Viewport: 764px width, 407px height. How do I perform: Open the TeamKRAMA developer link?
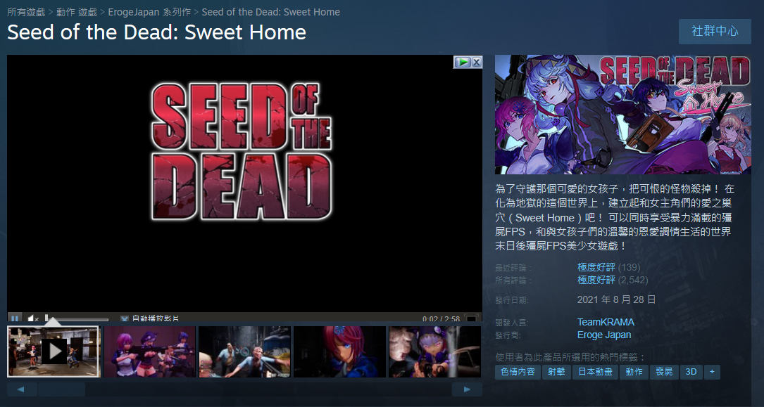[606, 322]
